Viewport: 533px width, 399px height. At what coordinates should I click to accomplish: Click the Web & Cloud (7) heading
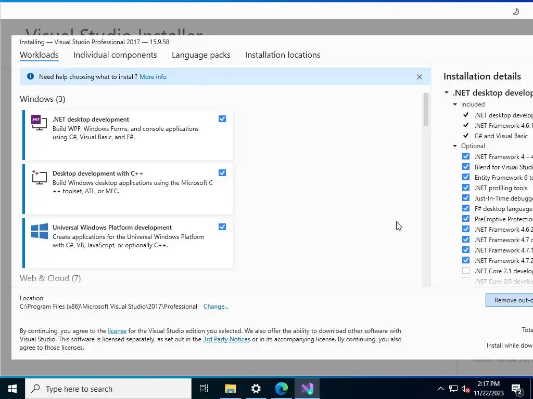[x=50, y=278]
